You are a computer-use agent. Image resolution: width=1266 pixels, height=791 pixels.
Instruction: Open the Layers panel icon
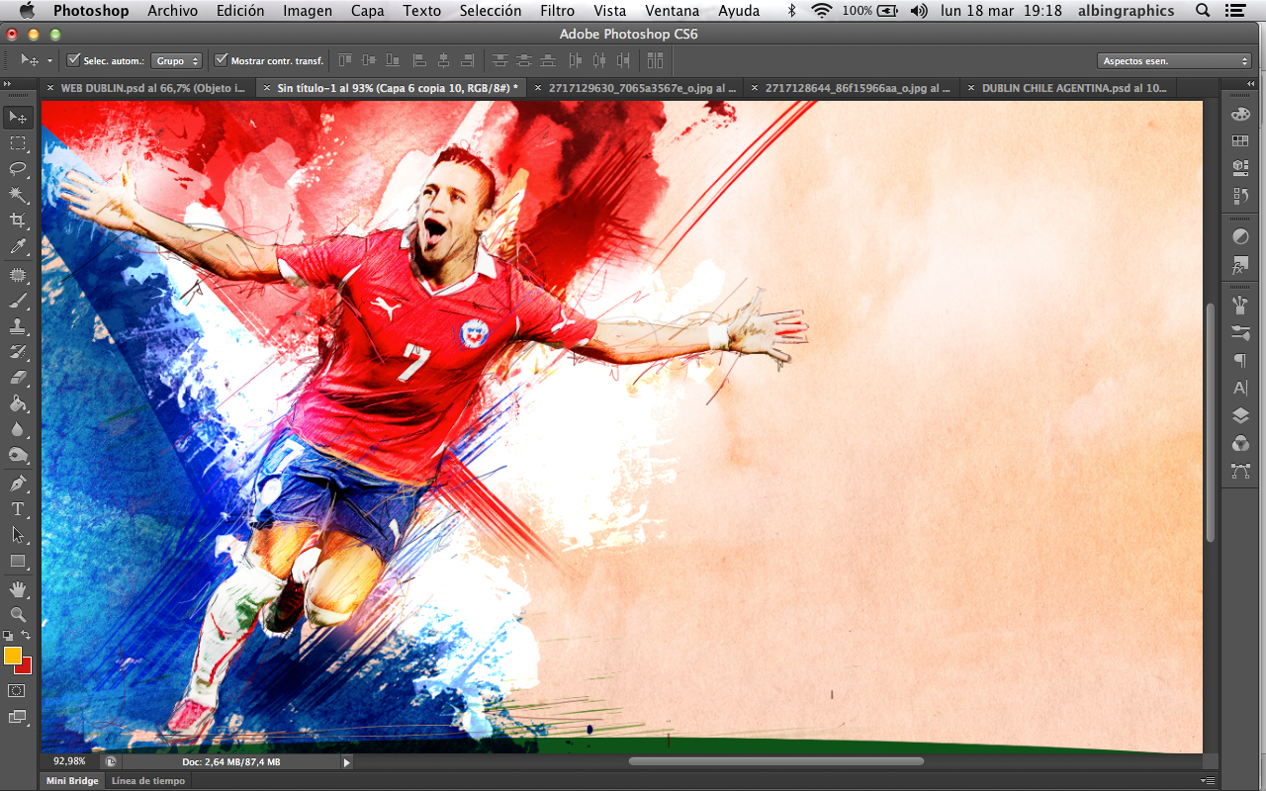click(1240, 416)
